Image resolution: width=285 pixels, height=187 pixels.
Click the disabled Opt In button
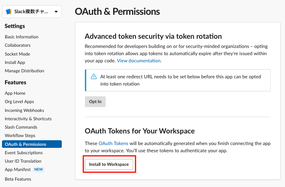95,101
